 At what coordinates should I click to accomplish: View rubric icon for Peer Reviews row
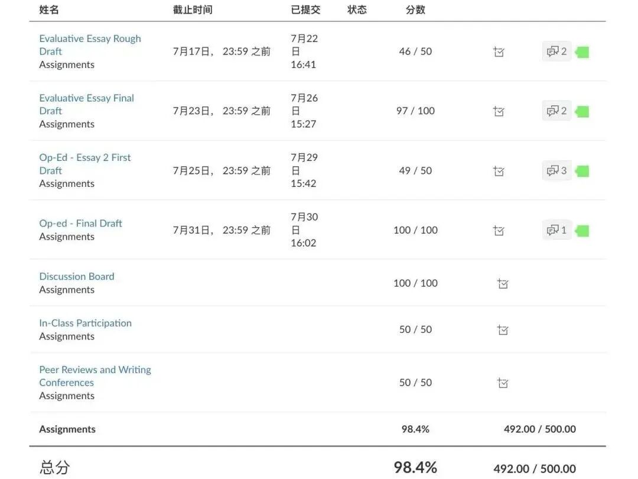click(503, 383)
